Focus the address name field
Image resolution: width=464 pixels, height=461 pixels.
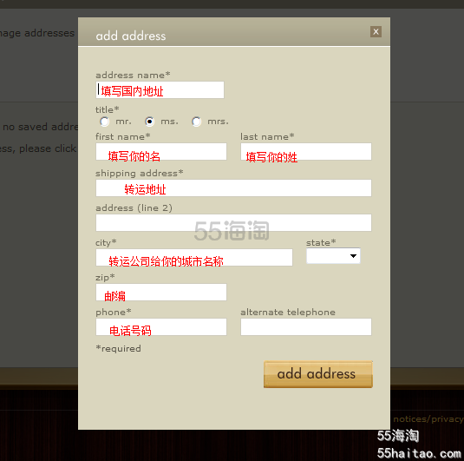[x=160, y=89]
